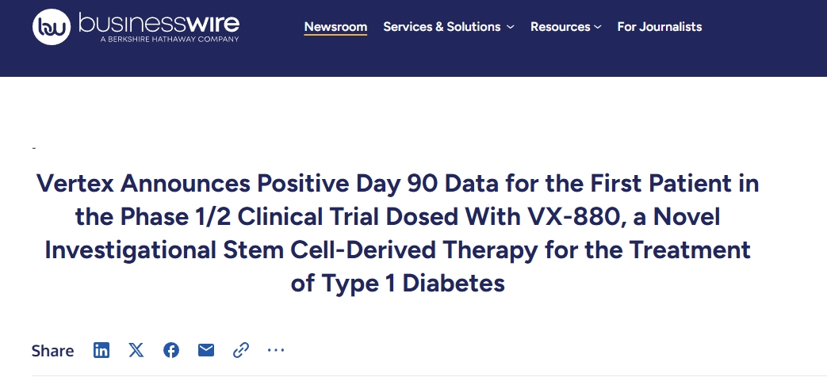Open the For Journalists link

pyautogui.click(x=660, y=27)
